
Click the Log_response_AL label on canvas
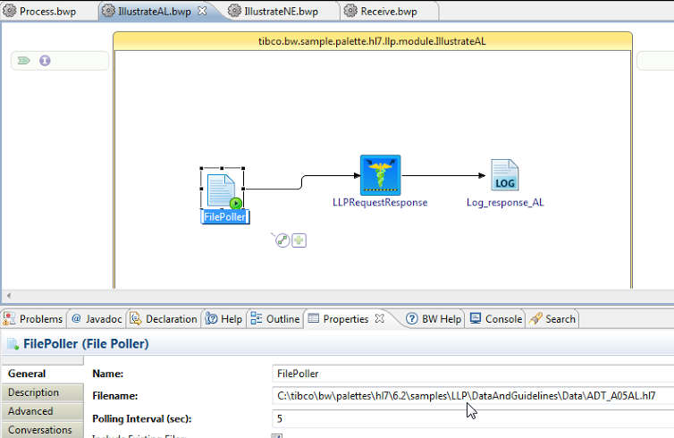(x=505, y=202)
